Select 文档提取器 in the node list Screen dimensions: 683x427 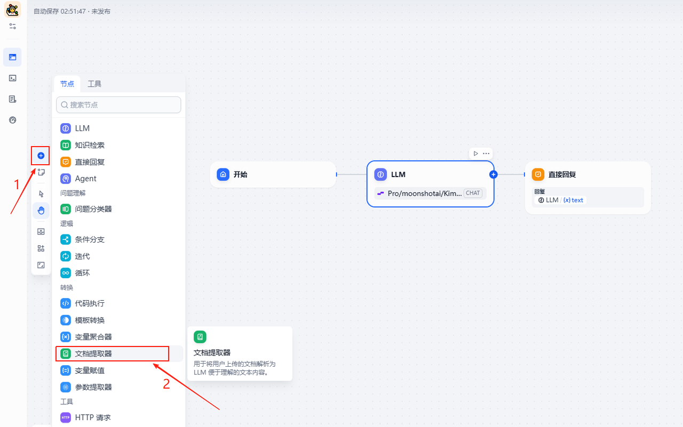pyautogui.click(x=93, y=353)
